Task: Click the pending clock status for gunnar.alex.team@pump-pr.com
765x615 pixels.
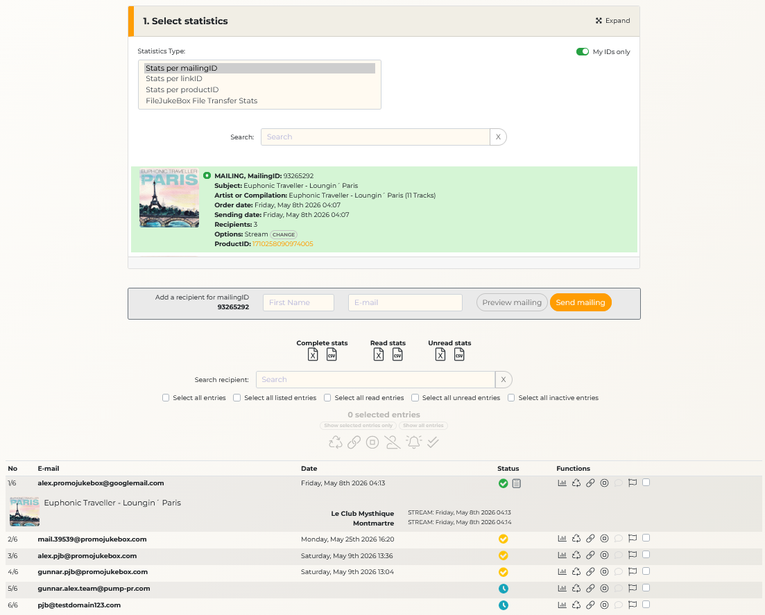Action: pyautogui.click(x=504, y=589)
